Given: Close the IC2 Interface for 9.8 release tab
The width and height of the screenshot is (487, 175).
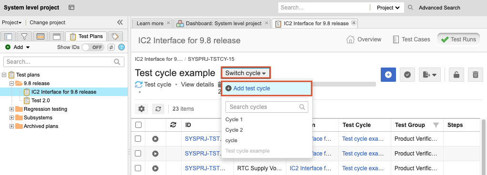Looking at the screenshot, I should (x=354, y=23).
